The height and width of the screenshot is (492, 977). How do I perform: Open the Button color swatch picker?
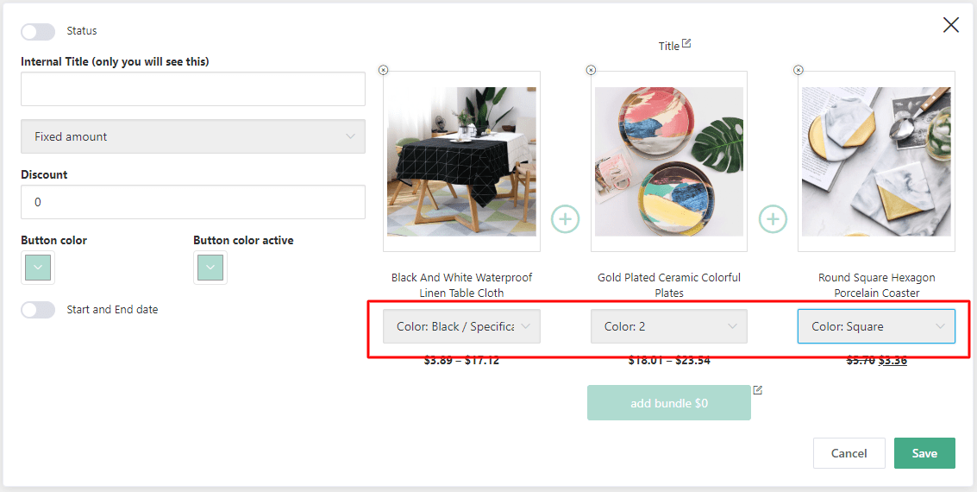click(x=38, y=268)
